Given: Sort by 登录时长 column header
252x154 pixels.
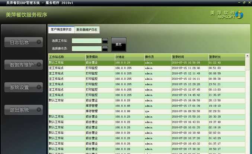Looking at the screenshot, I should pos(227,57).
